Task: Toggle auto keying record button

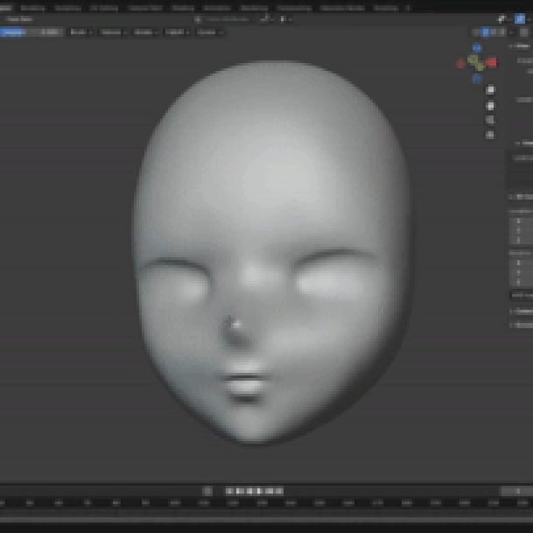Action: pos(207,491)
